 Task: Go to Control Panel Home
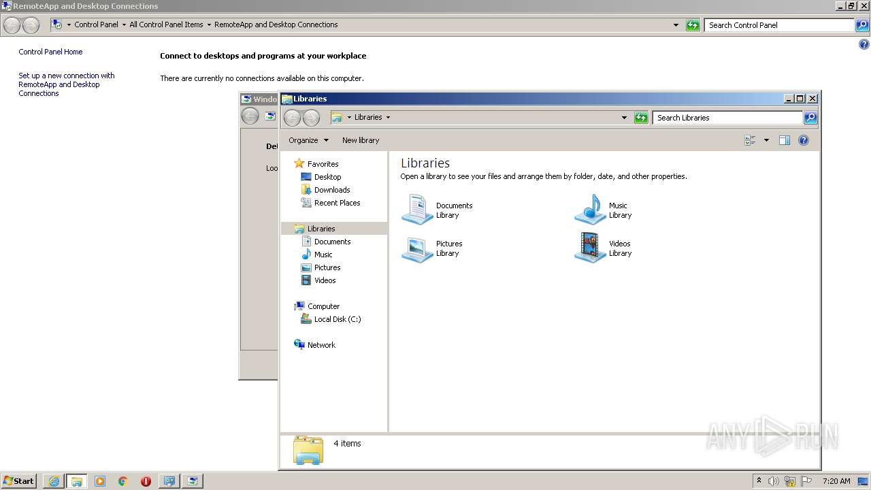[x=50, y=52]
